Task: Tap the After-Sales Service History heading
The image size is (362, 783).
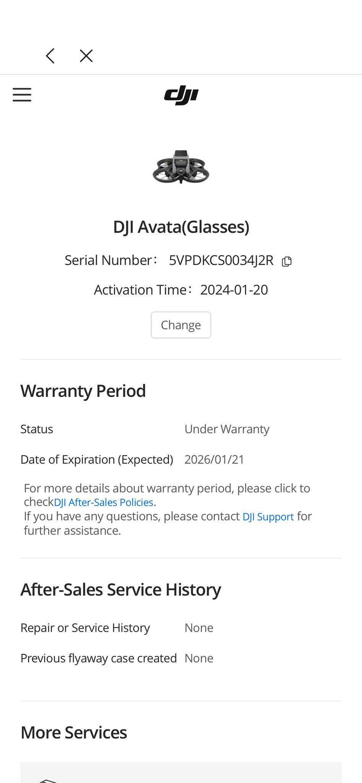Action: 120,590
